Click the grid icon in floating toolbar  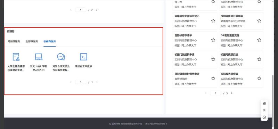coord(264,103)
